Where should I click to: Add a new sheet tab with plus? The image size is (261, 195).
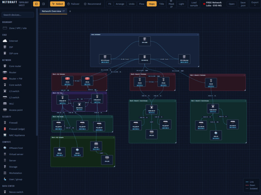[70, 11]
